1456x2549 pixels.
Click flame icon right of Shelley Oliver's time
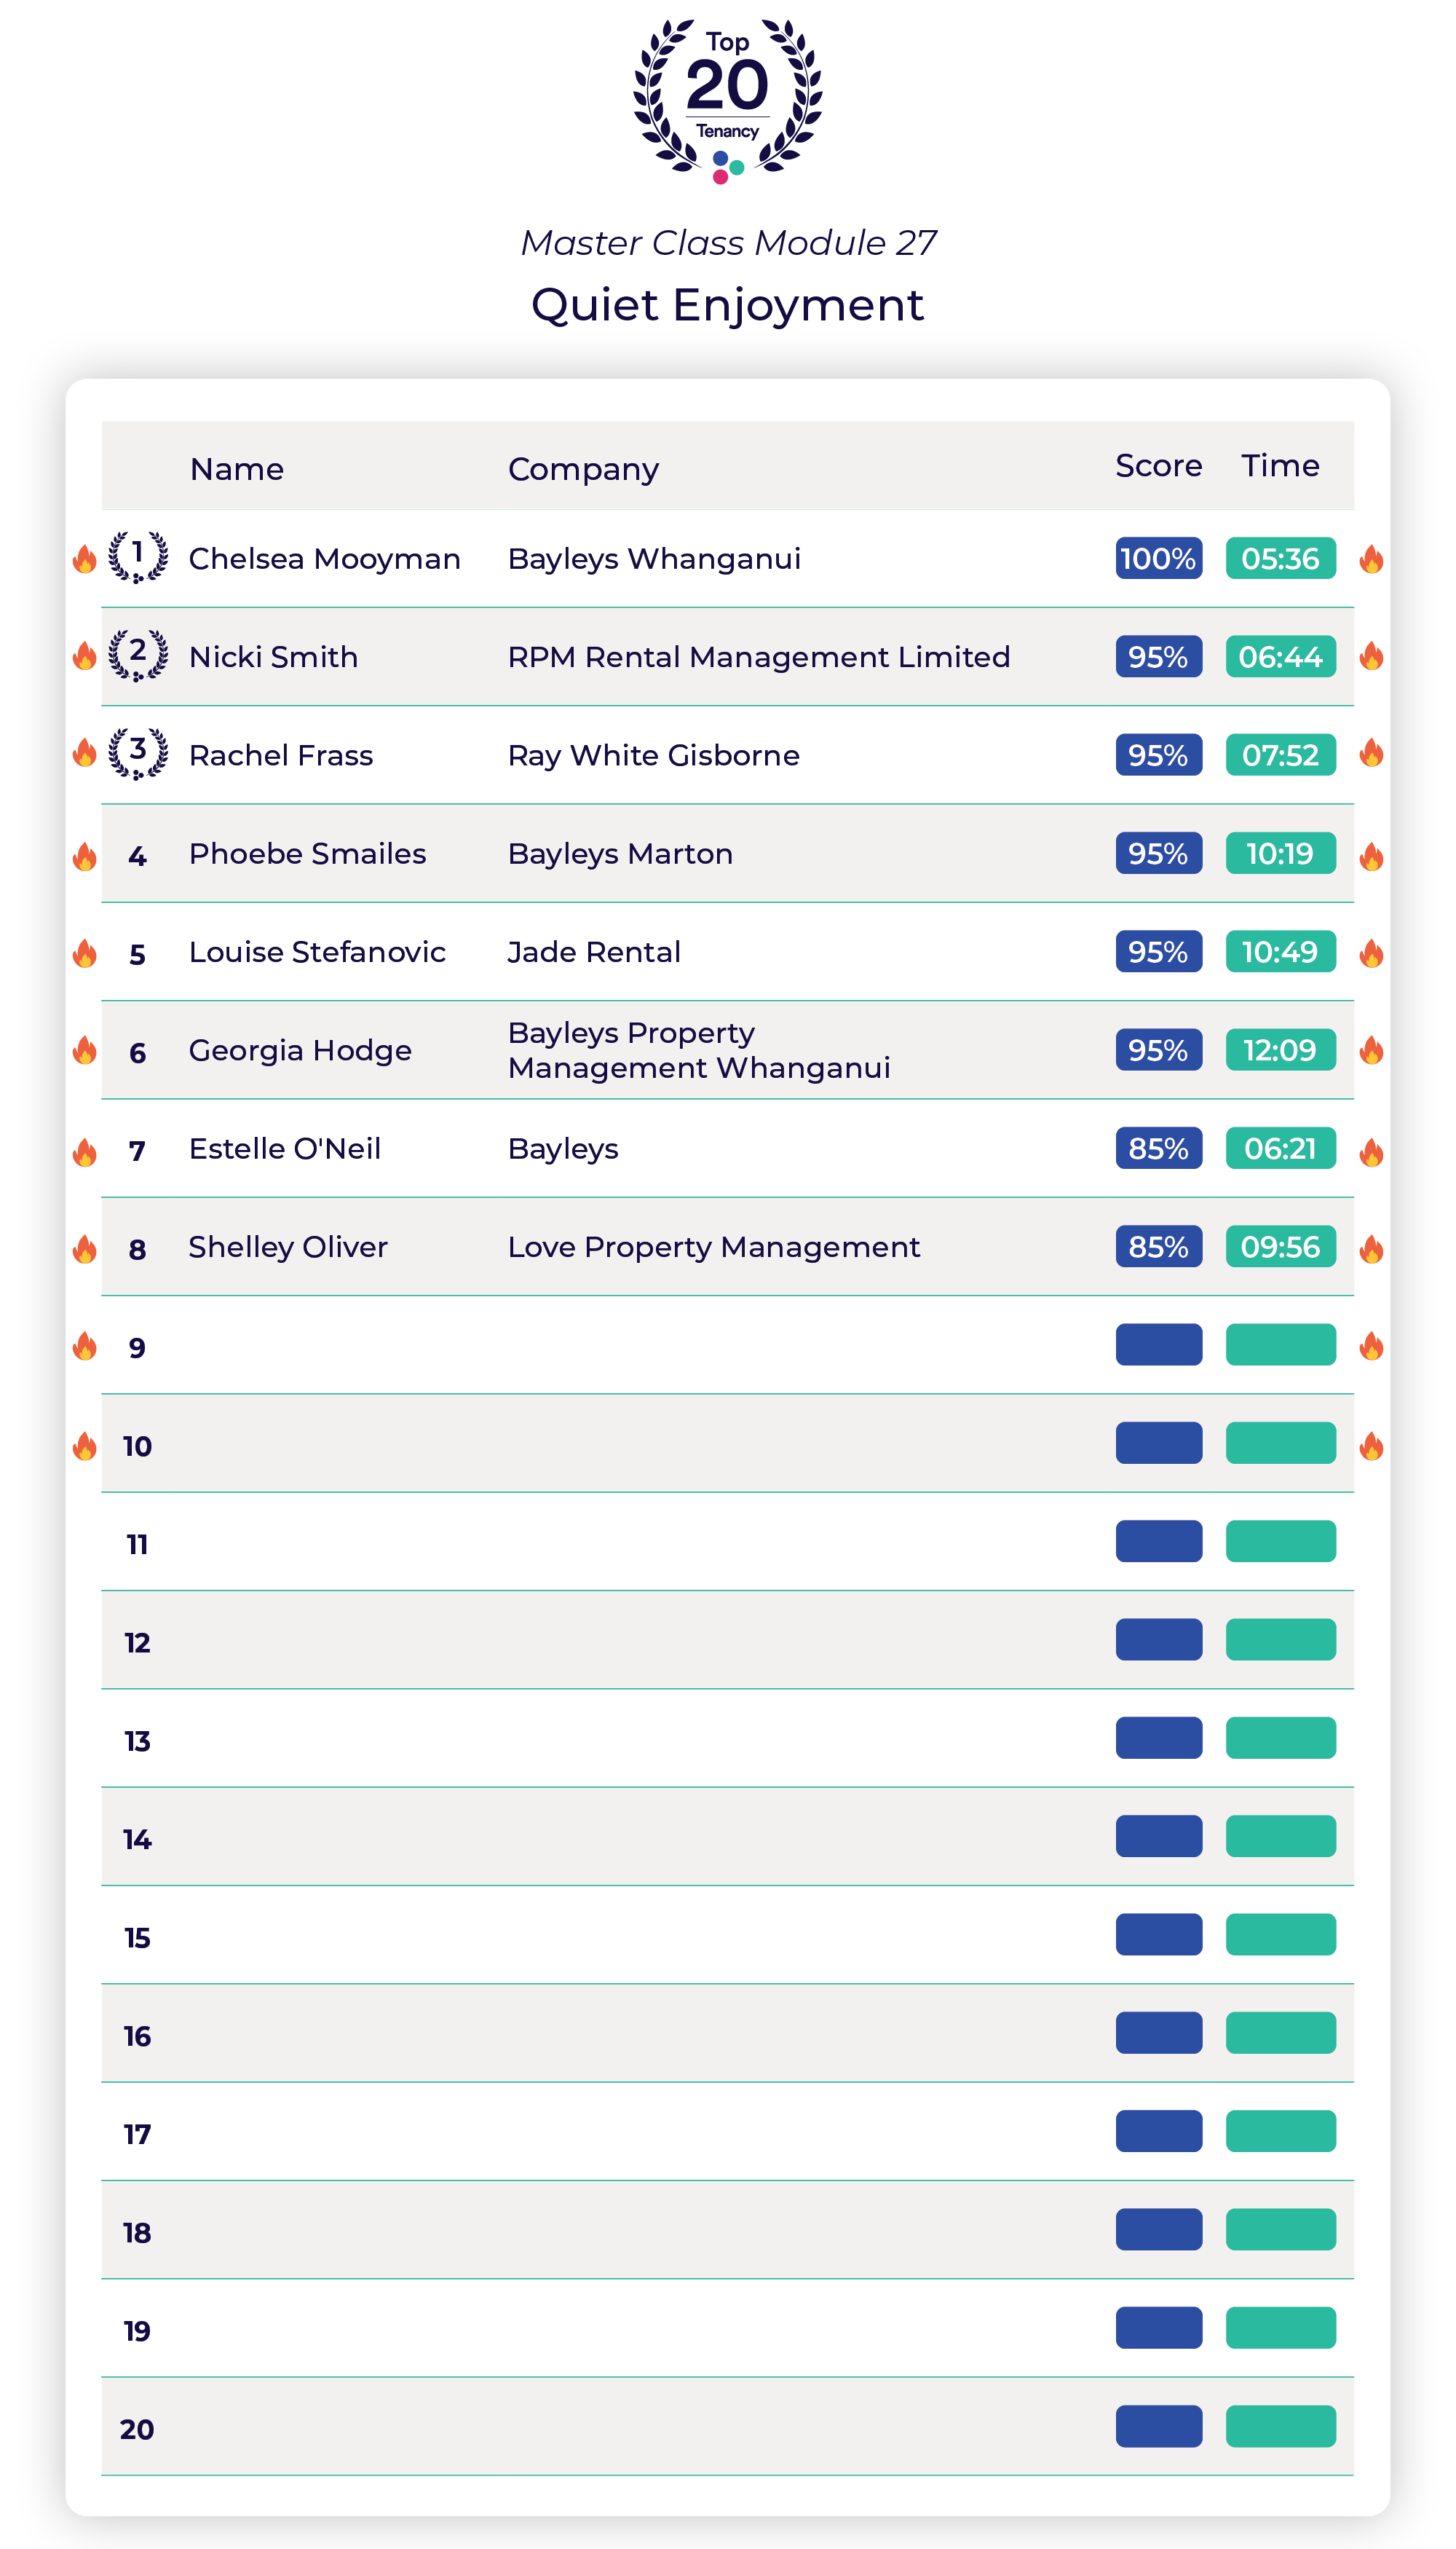1371,1248
